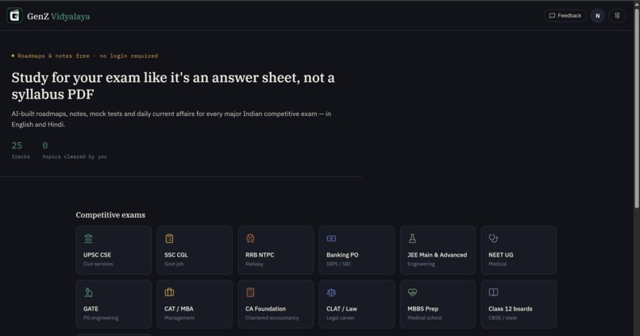Image resolution: width=640 pixels, height=336 pixels.
Task: Click the "AI-built roadmaps, notes, mock tests" description
Action: (x=172, y=119)
